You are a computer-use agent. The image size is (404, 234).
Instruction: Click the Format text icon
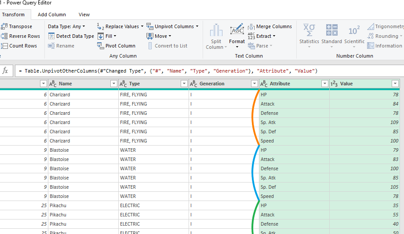[237, 30]
